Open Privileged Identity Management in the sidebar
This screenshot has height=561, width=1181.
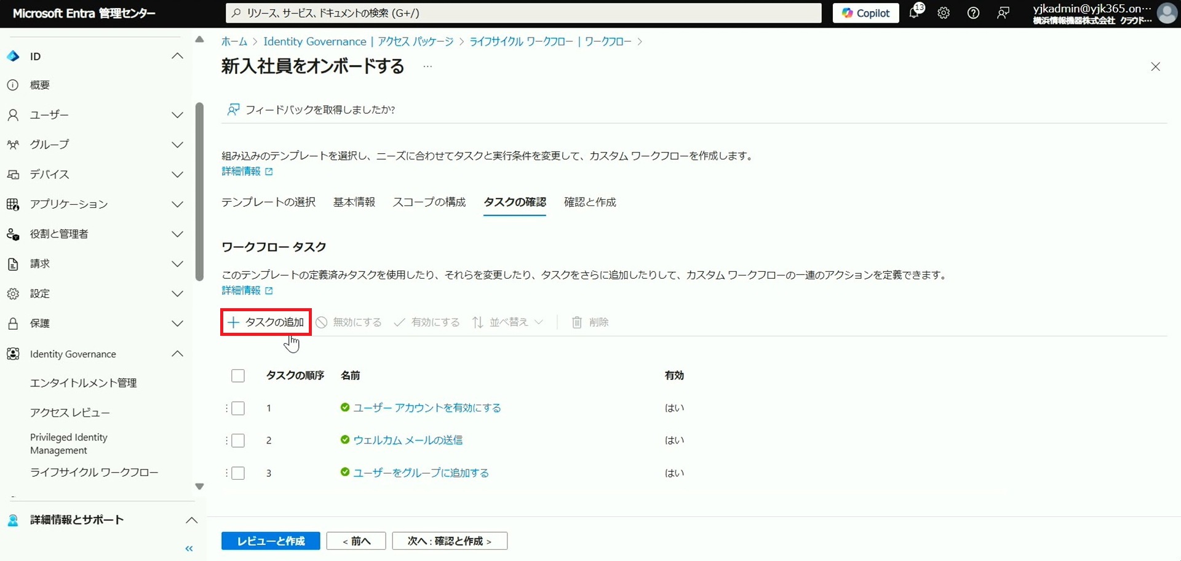[x=69, y=444]
